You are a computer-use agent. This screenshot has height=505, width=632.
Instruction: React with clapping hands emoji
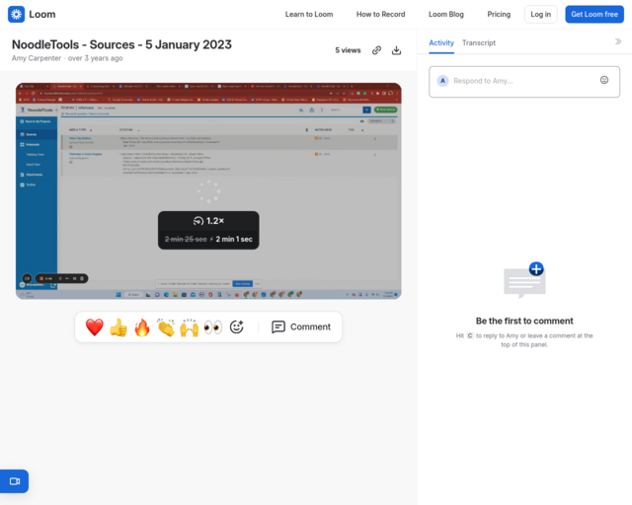[x=166, y=327]
